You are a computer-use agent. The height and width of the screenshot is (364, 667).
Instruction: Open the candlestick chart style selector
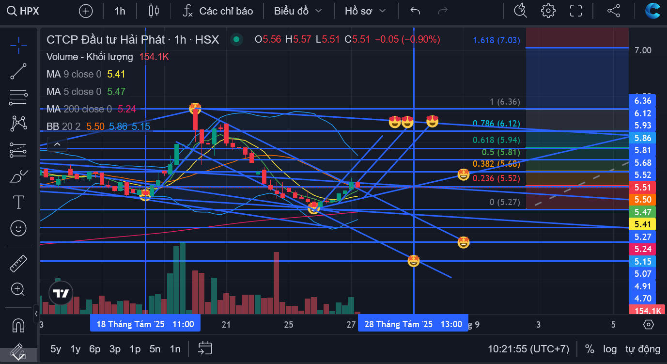click(154, 11)
